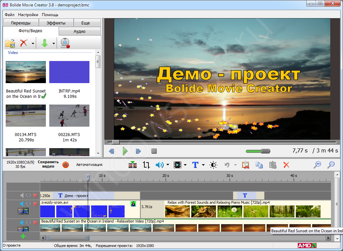
Task: Open the Файл menu
Action: click(9, 15)
